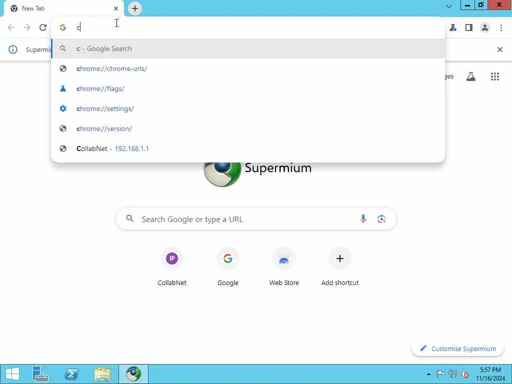512x384 pixels.
Task: Open the Windows Start button
Action: [12, 374]
